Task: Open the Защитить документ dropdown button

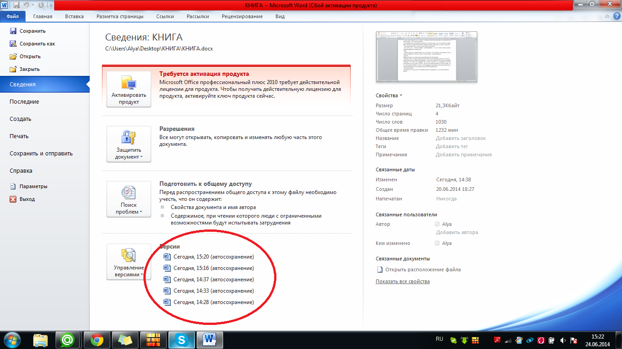Action: click(x=129, y=144)
